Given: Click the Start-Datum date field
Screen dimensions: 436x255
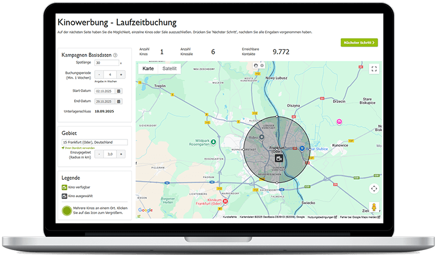Looking at the screenshot, I should tap(106, 91).
